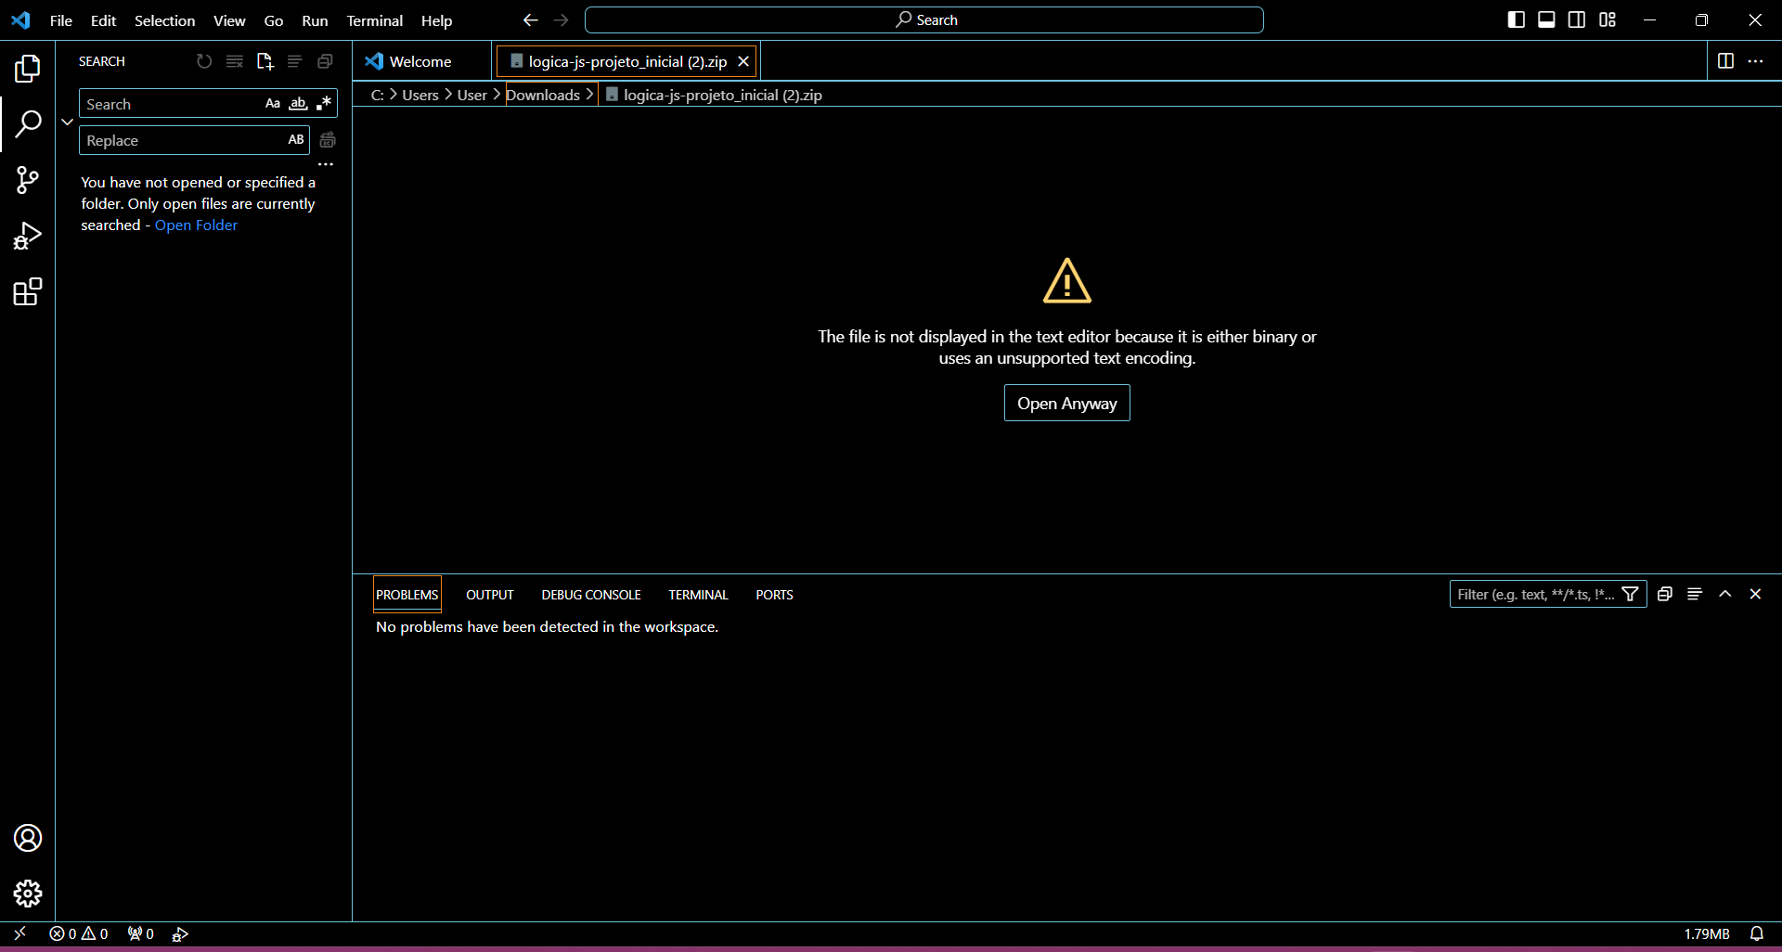Collapse the Replace field with chevron
The width and height of the screenshot is (1782, 952).
pyautogui.click(x=67, y=122)
